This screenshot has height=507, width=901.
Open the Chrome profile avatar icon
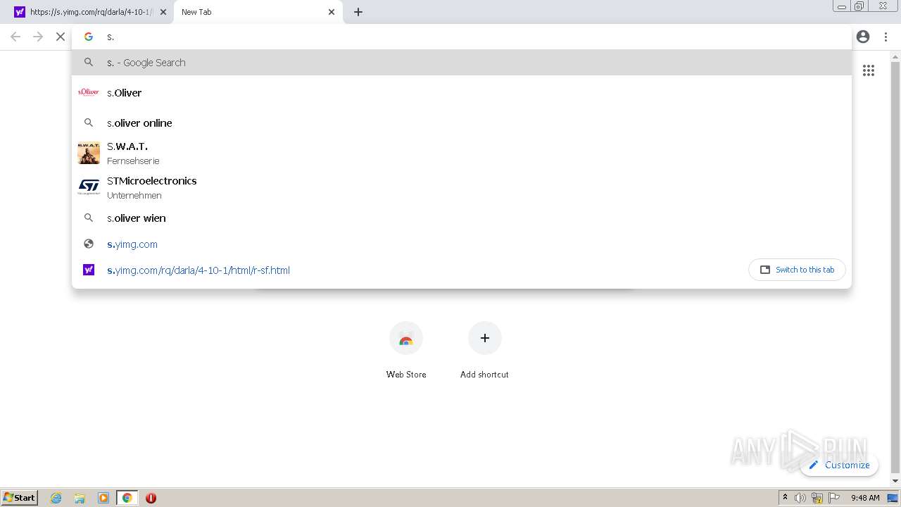coord(863,37)
